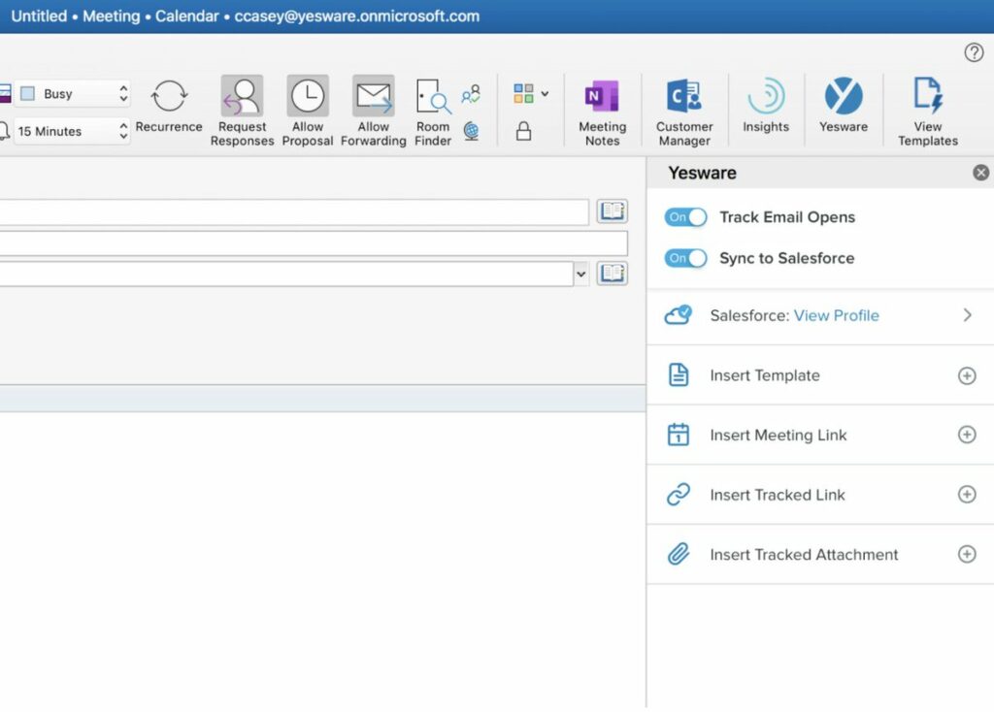This screenshot has width=994, height=712.
Task: Expand the Salesforce profile chevron
Action: [967, 315]
